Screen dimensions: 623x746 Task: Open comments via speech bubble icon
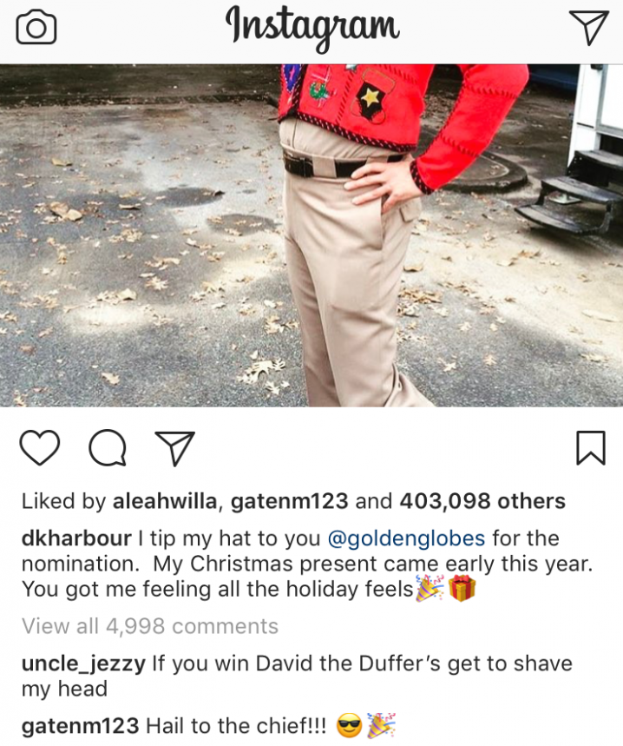coord(108,447)
